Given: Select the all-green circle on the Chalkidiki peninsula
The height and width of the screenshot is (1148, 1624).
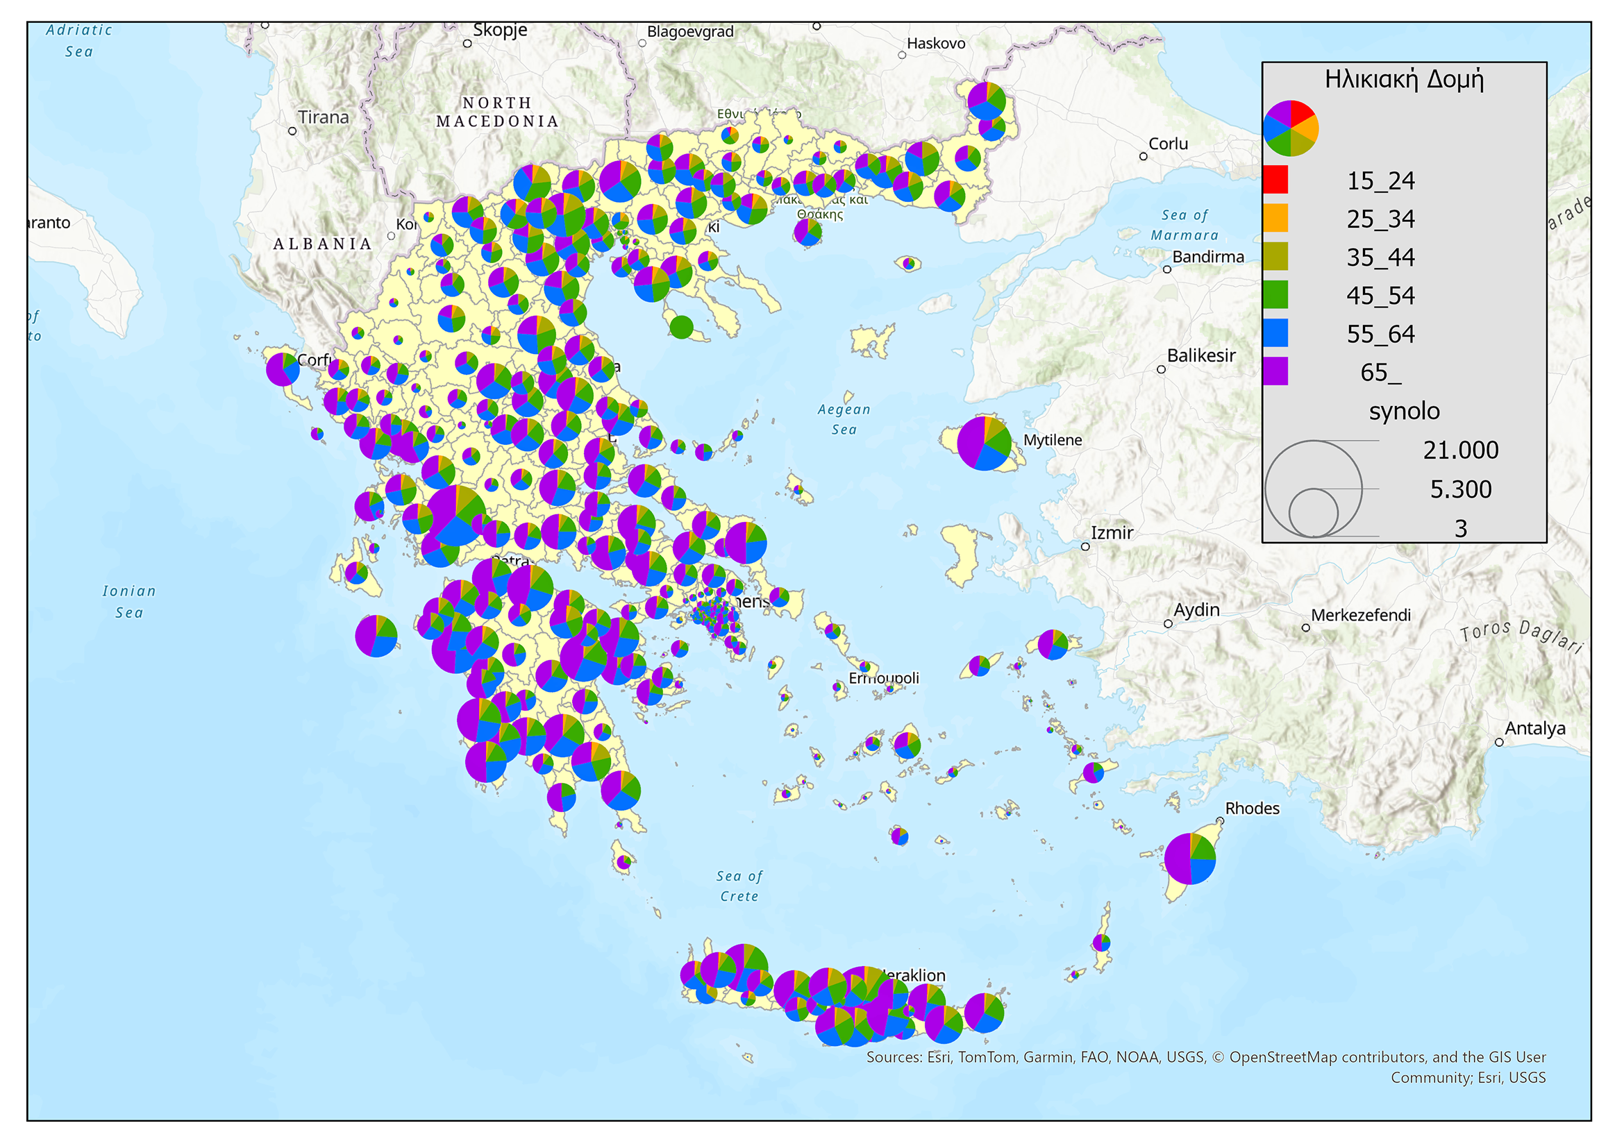Looking at the screenshot, I should pyautogui.click(x=680, y=327).
